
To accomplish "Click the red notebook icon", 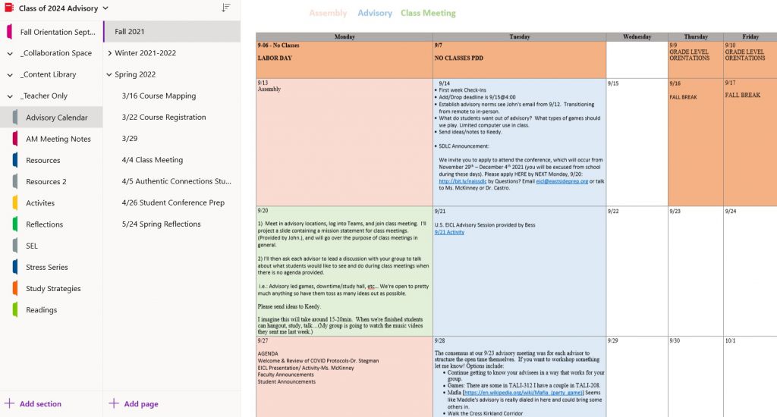I will [x=8, y=8].
